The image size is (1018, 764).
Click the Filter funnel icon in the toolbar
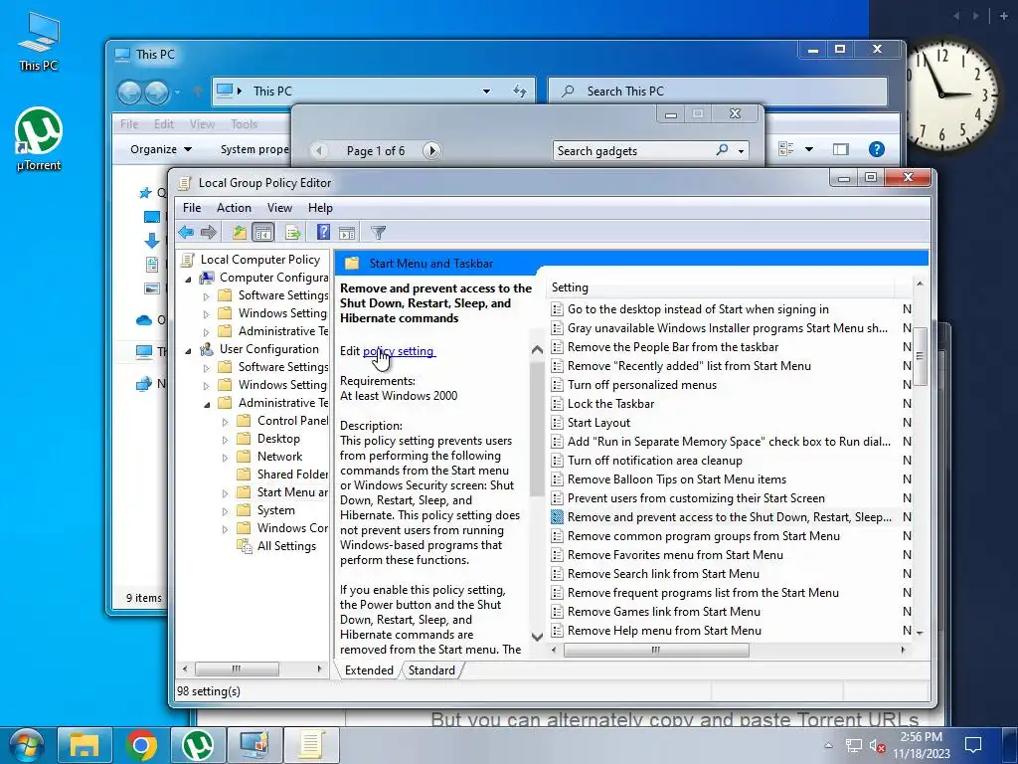tap(378, 232)
